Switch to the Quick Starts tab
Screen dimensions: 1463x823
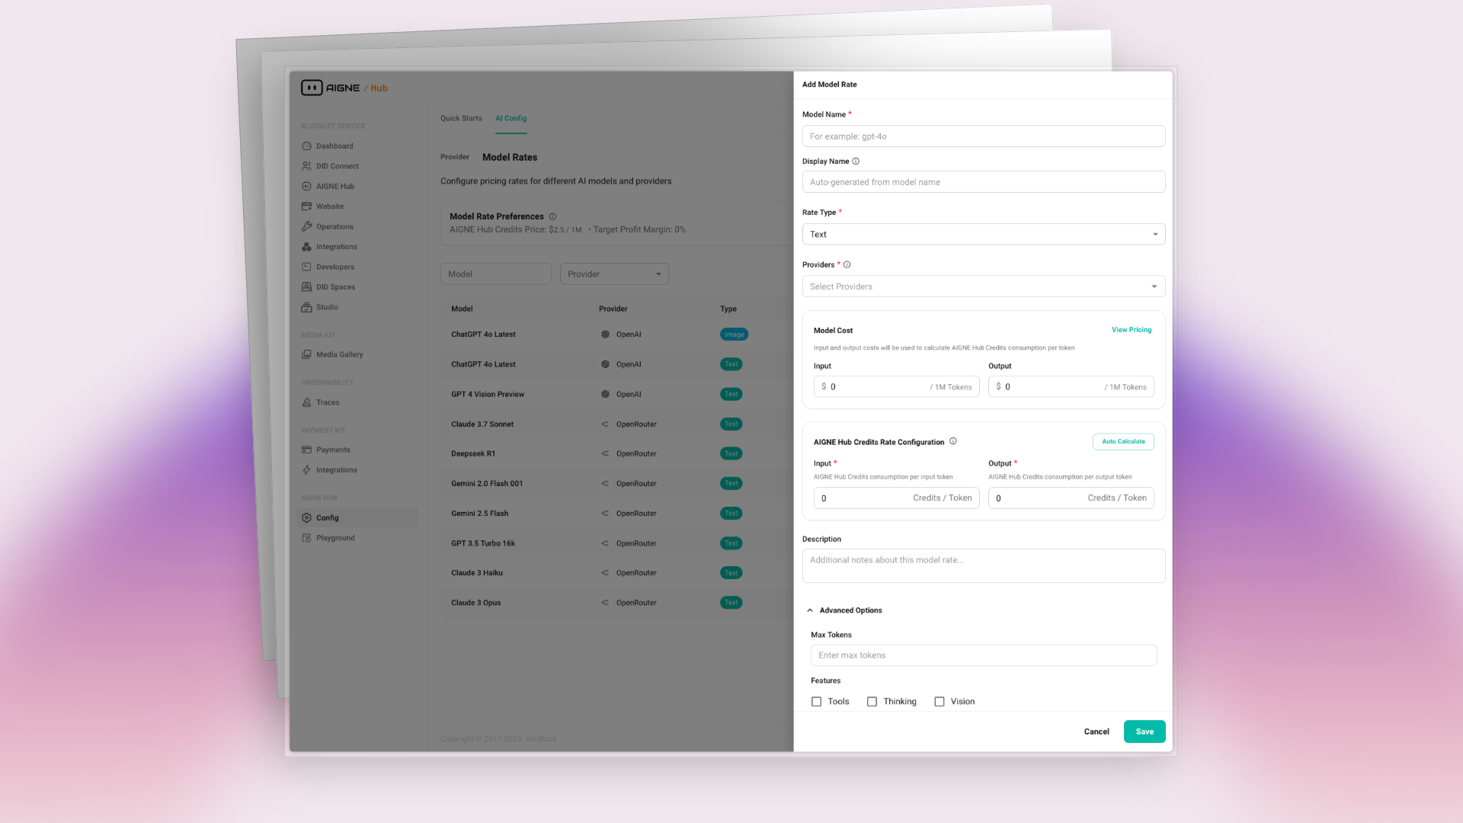click(460, 118)
